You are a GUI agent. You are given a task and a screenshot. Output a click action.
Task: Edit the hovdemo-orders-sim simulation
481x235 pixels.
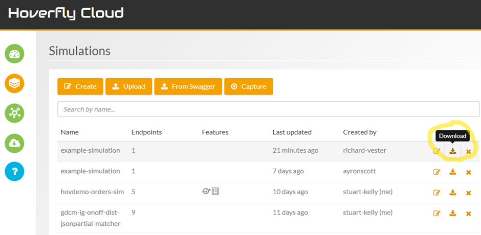(437, 193)
